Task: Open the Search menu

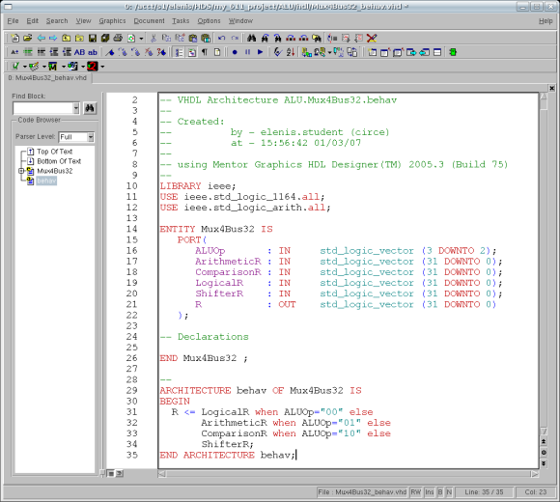Action: 57,21
